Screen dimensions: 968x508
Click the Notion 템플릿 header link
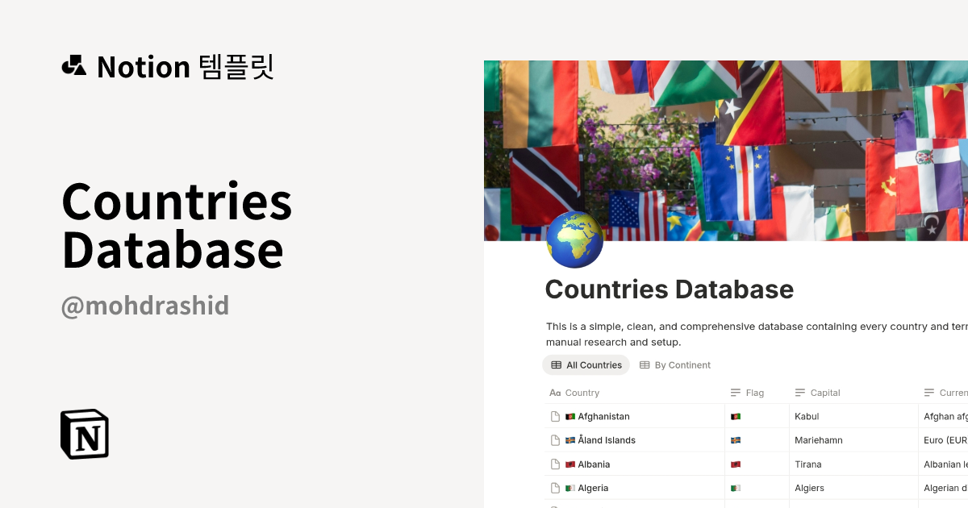click(168, 66)
